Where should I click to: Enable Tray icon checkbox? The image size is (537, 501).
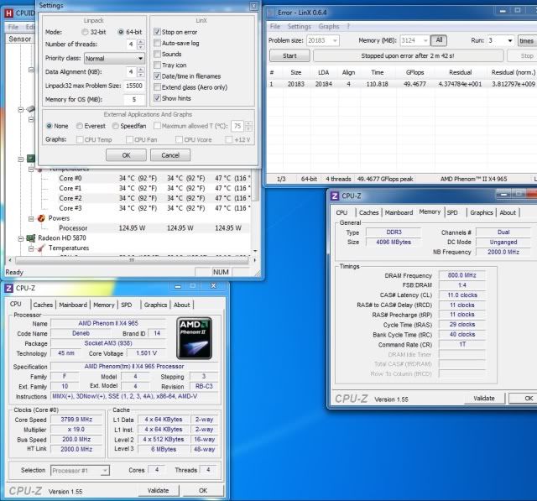(157, 65)
